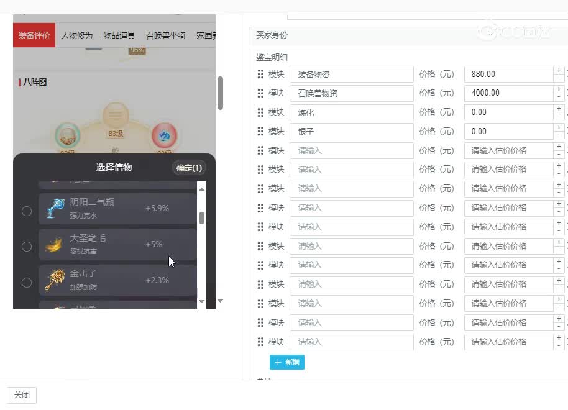Increase 召唤兽物资 price with plus stepper
Image resolution: width=568 pixels, height=410 pixels.
tap(559, 89)
